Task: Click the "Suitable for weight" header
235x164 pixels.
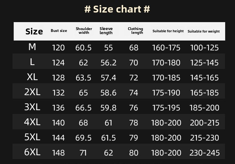Action: click(204, 31)
